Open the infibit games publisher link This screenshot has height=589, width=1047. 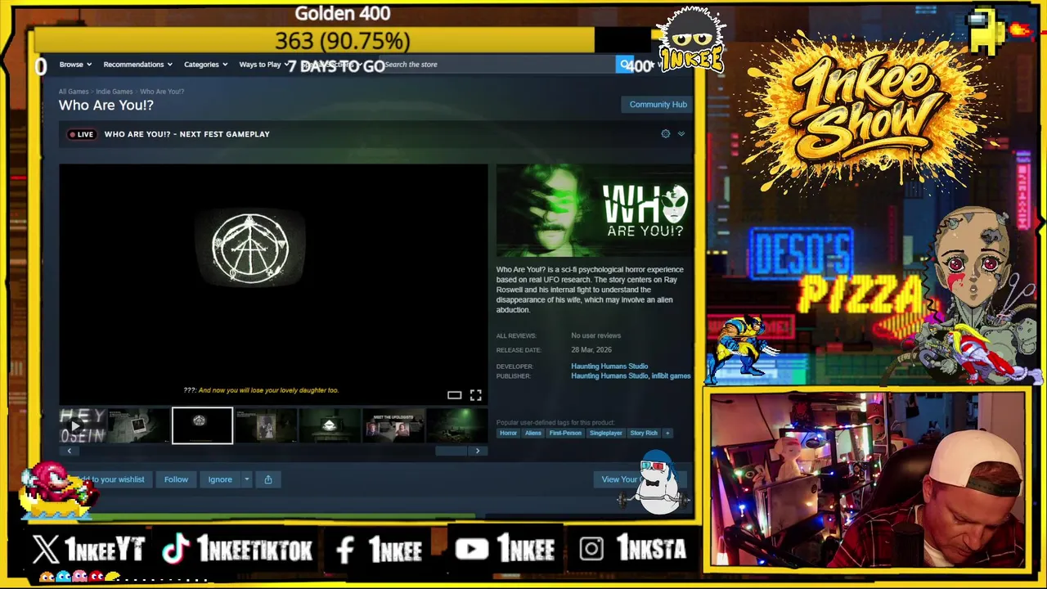coord(671,376)
